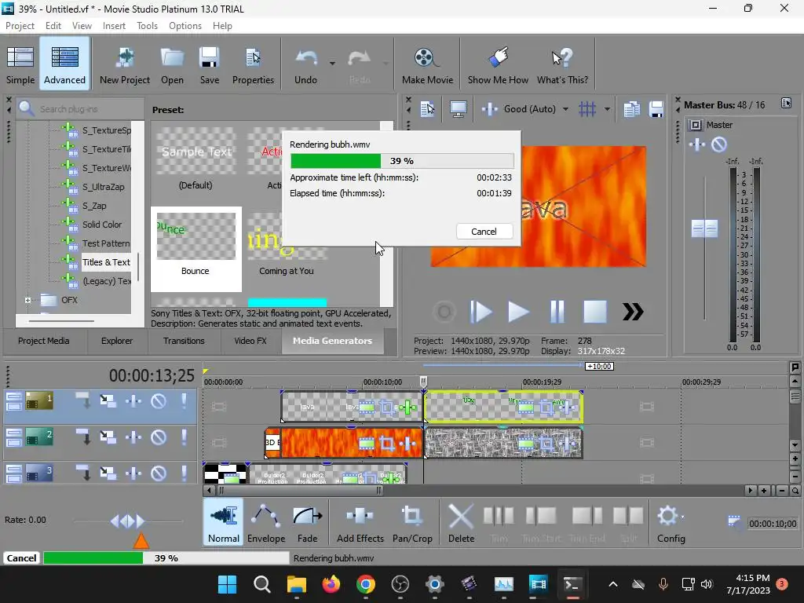
Task: Stop the preview playback
Action: click(x=595, y=311)
